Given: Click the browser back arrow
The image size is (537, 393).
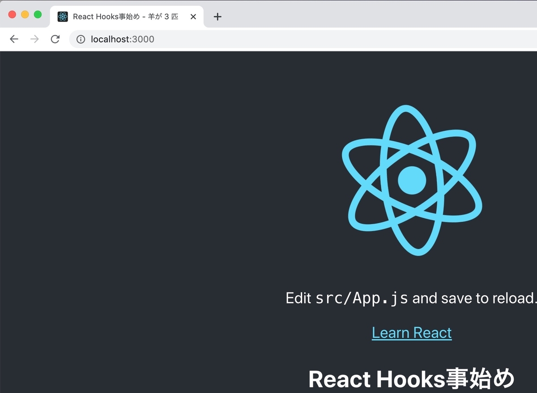Looking at the screenshot, I should click(14, 39).
